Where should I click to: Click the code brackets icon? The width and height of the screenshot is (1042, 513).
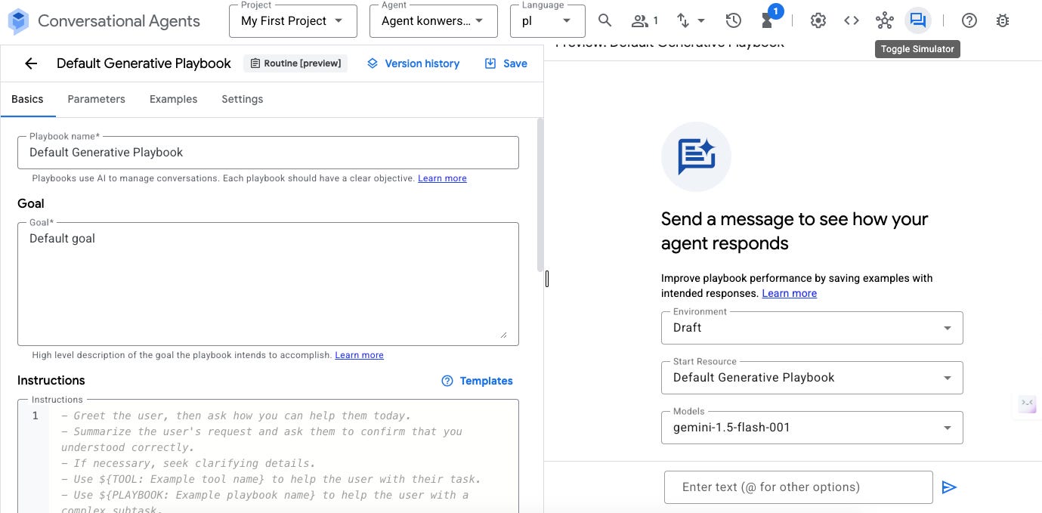point(852,20)
